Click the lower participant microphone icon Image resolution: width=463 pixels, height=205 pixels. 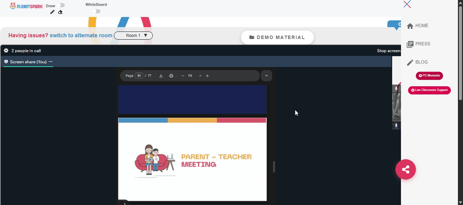tap(396, 126)
